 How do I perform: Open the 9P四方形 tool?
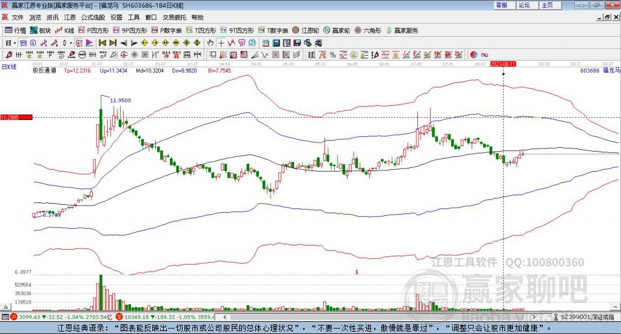coord(130,30)
